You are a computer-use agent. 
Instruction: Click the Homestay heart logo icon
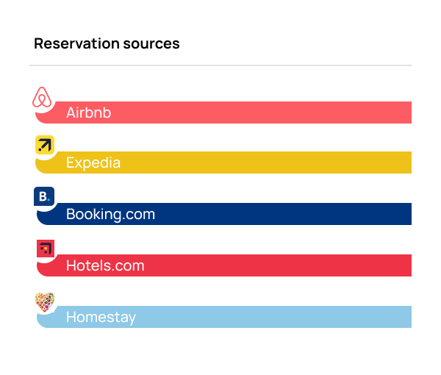(x=45, y=302)
